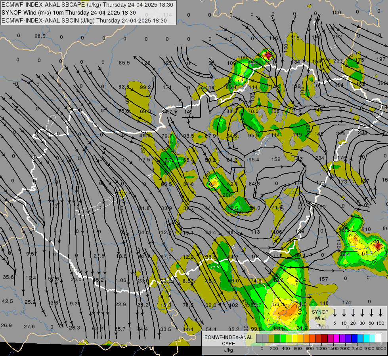Click the map value 95.4

254,159
